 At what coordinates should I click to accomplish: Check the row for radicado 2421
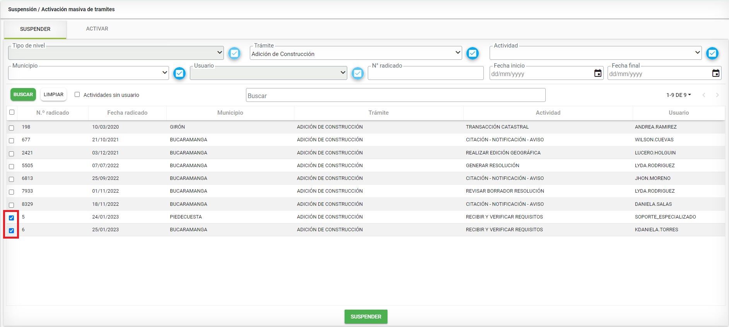[x=12, y=154]
